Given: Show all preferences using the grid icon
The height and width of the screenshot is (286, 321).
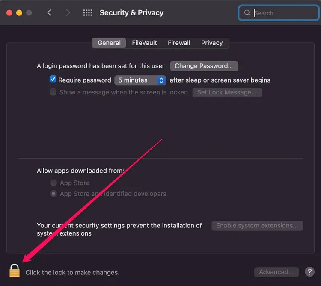Looking at the screenshot, I should (x=88, y=13).
